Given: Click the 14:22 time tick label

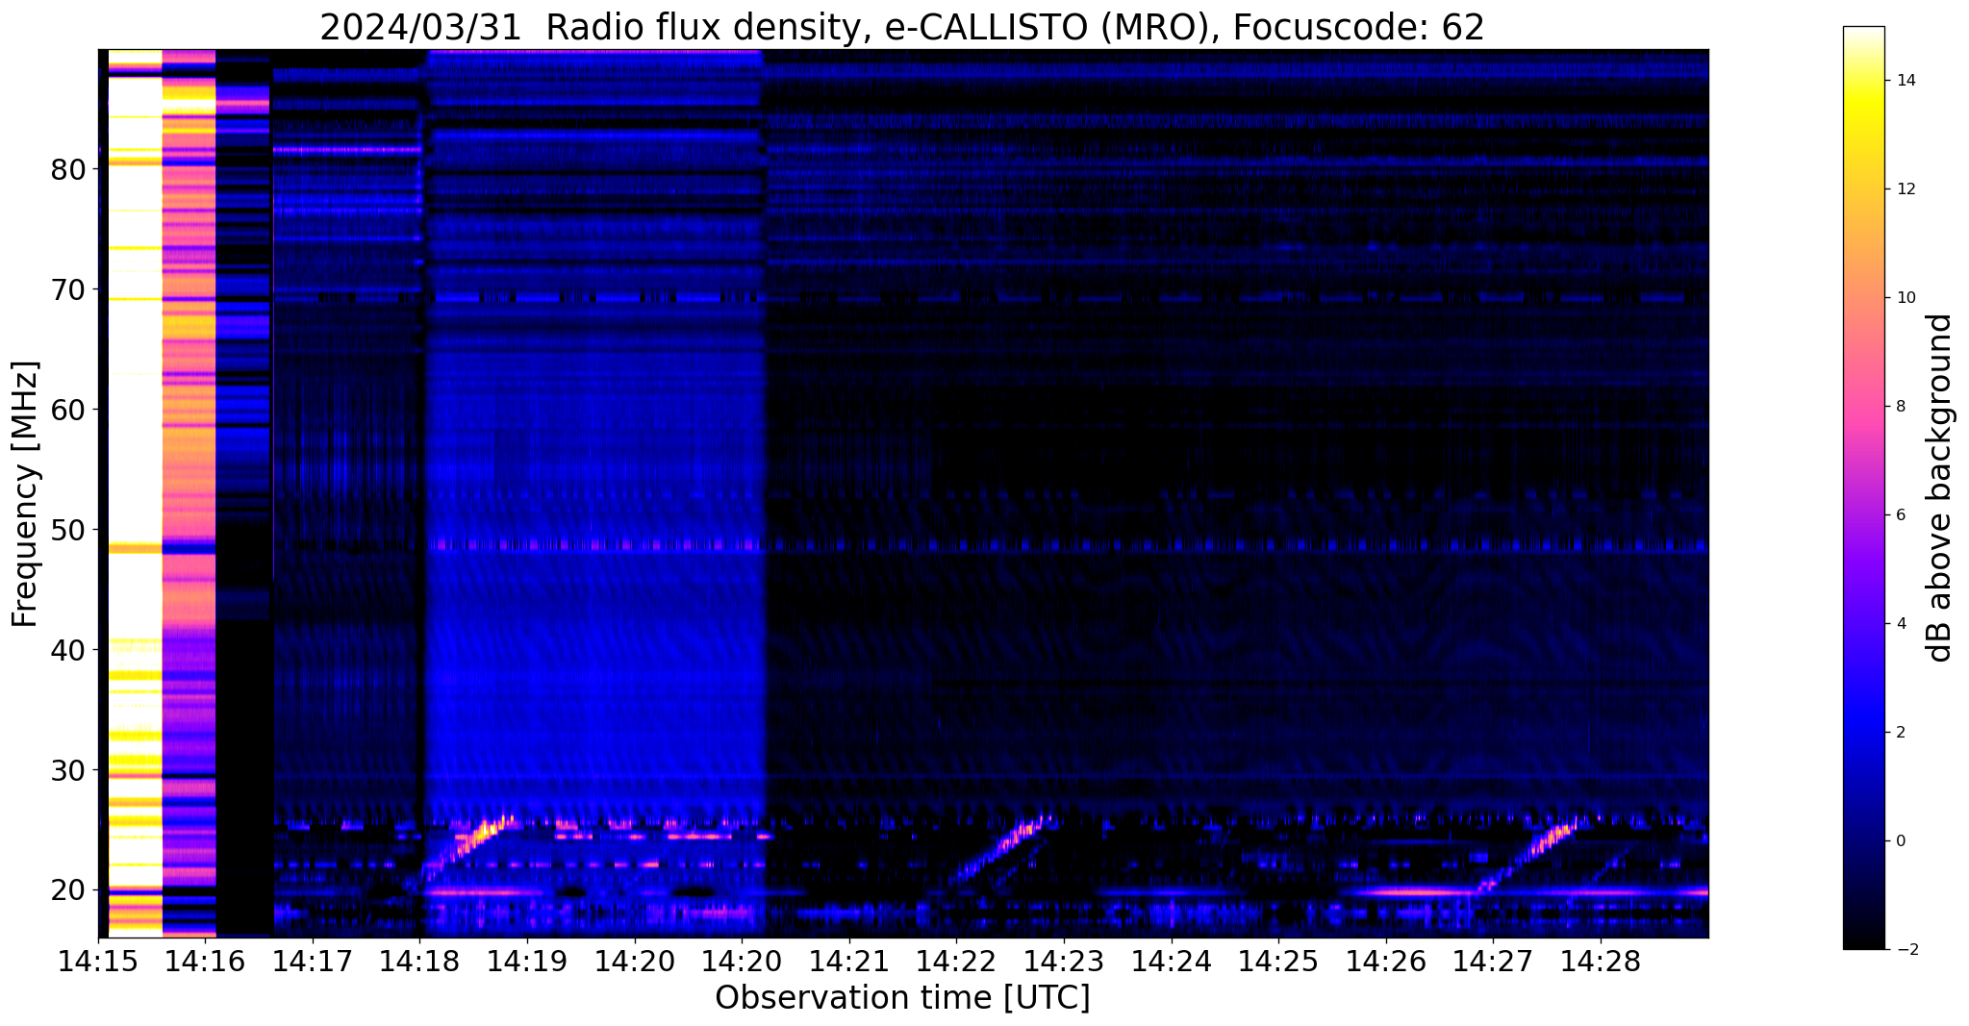Looking at the screenshot, I should [x=956, y=962].
